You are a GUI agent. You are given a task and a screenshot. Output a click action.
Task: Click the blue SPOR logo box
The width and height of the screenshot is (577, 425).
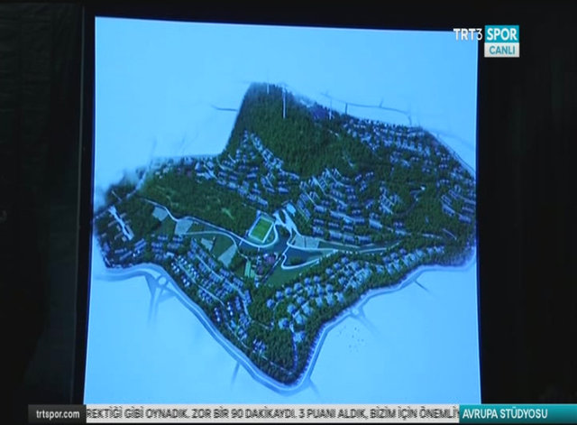502,34
